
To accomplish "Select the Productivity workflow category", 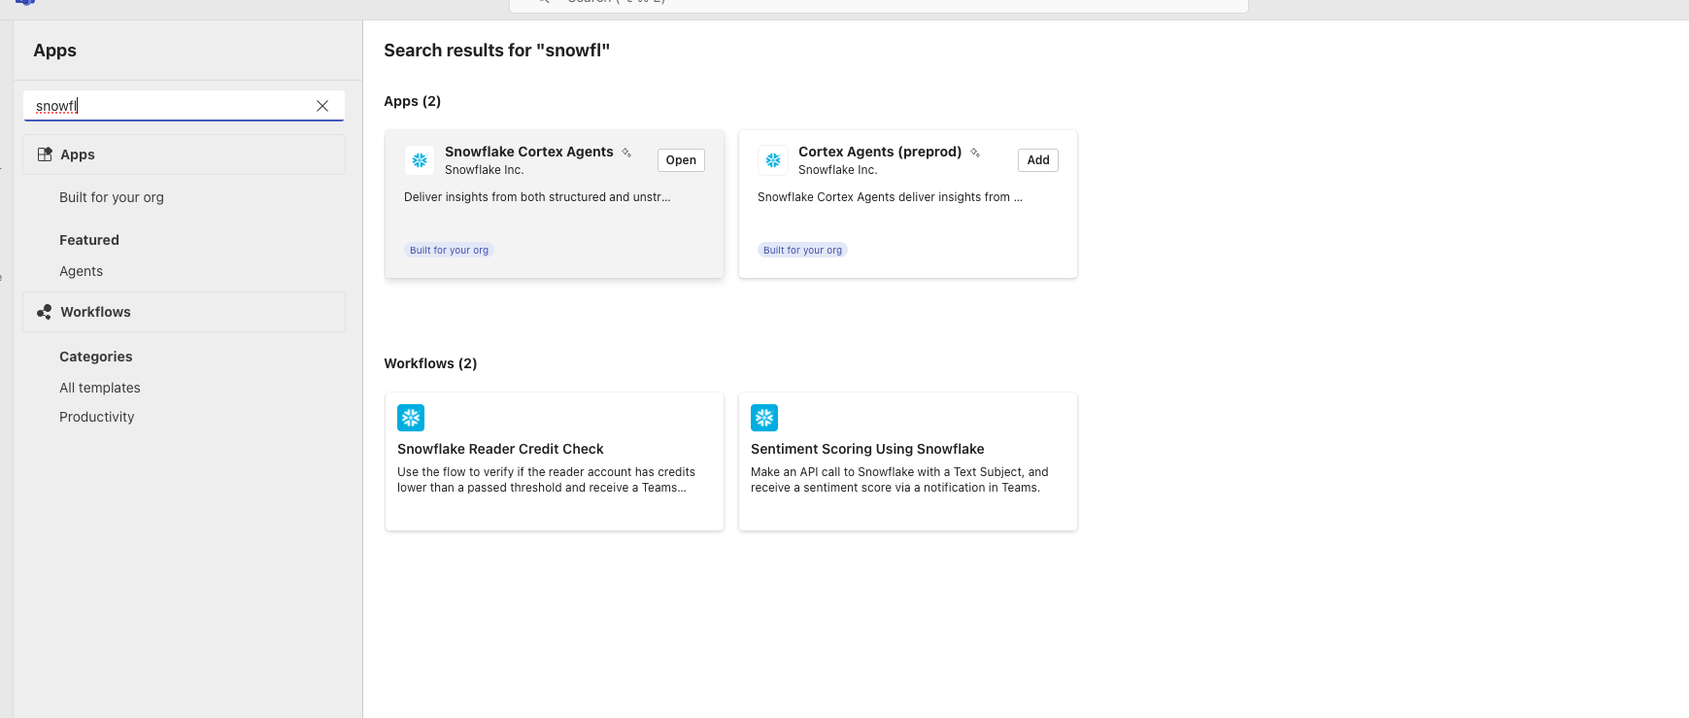I will click(97, 417).
